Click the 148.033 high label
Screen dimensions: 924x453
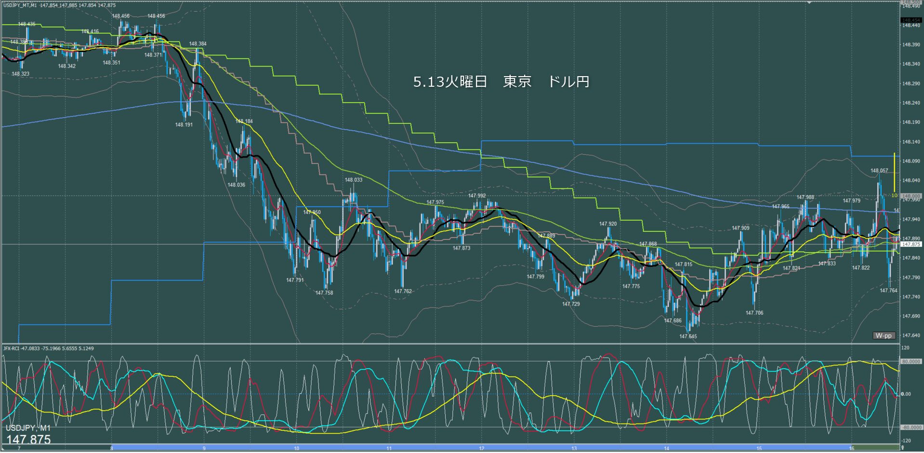(354, 180)
